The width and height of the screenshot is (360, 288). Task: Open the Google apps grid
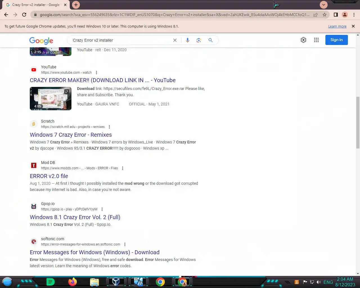point(316,40)
